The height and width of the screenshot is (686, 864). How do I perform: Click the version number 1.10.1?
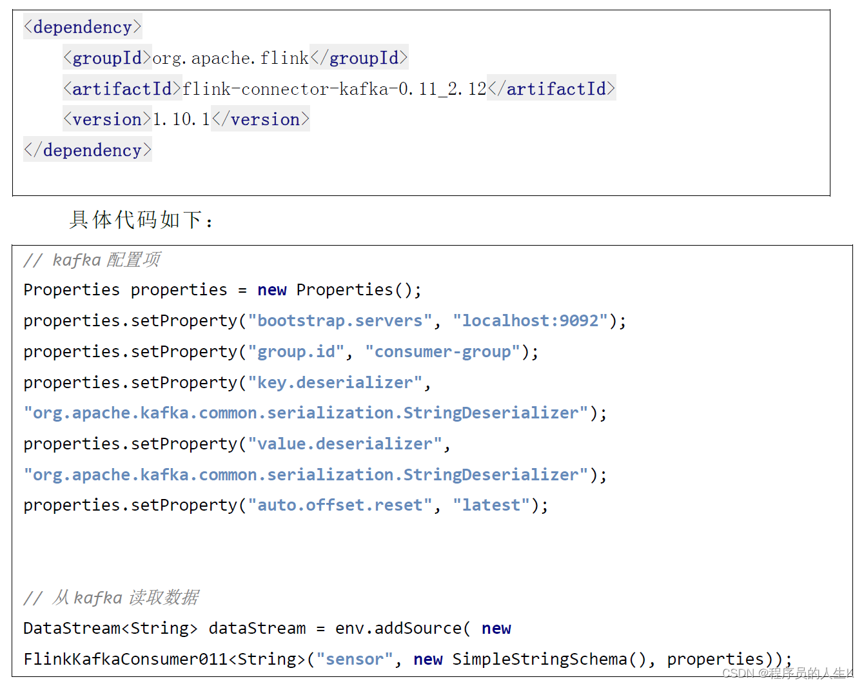point(181,119)
